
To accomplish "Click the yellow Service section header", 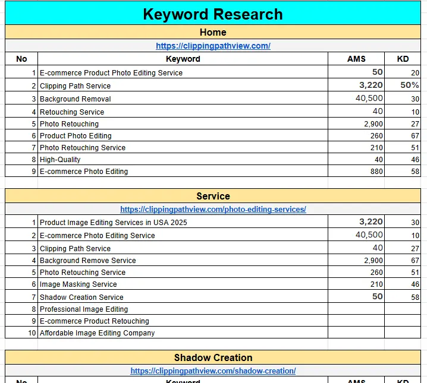I will click(213, 196).
